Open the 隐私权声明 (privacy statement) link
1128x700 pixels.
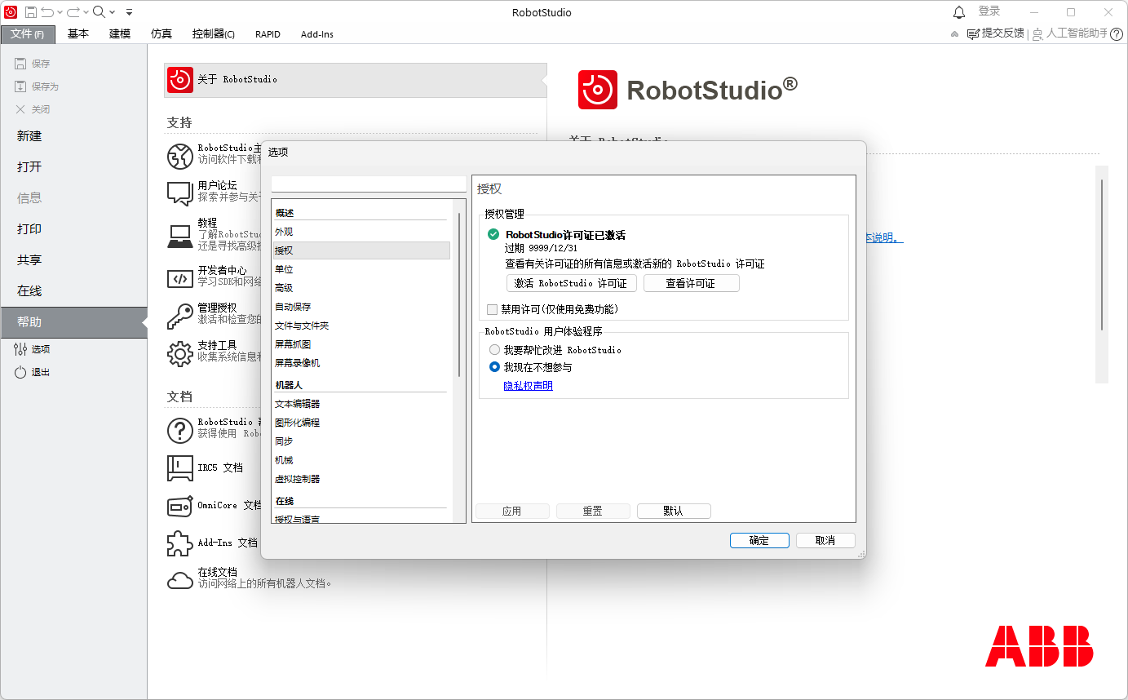pyautogui.click(x=529, y=386)
